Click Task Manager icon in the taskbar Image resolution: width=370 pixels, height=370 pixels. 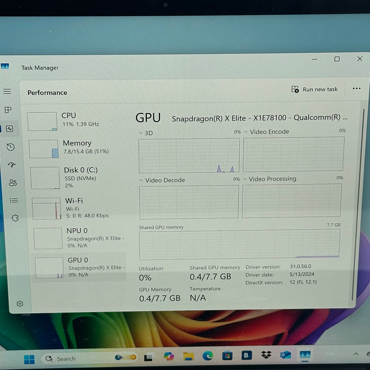click(305, 355)
